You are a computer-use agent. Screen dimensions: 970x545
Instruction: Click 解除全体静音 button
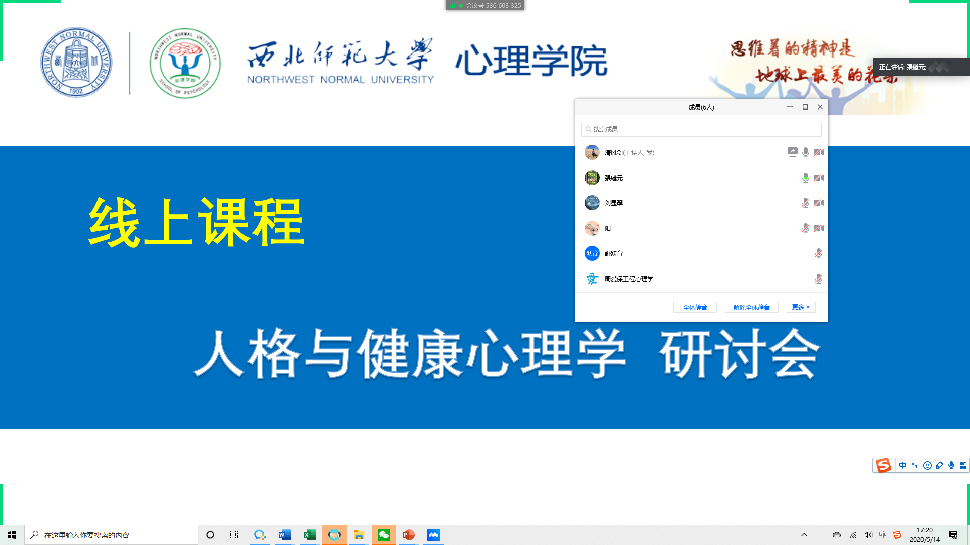click(751, 307)
